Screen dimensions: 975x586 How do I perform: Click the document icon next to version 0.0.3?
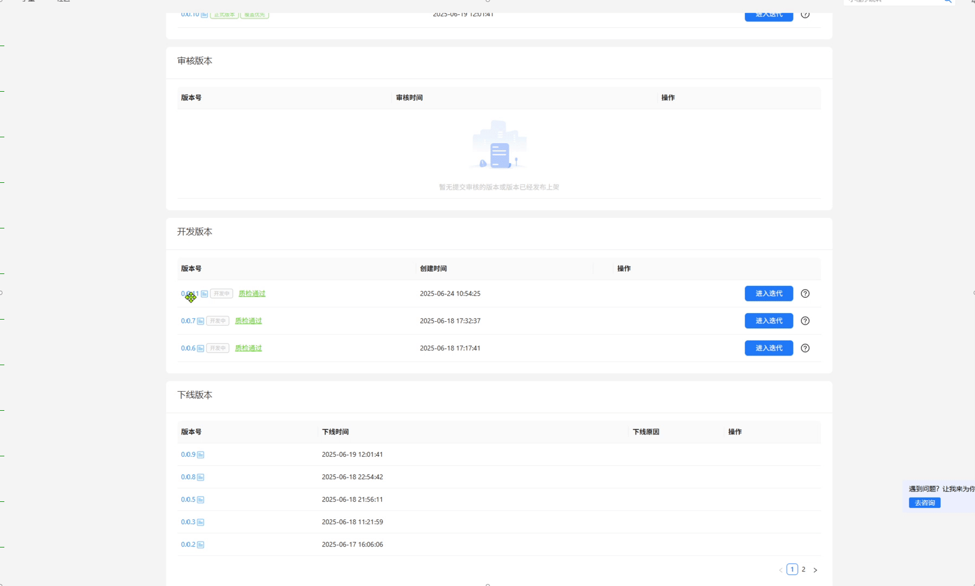click(201, 522)
